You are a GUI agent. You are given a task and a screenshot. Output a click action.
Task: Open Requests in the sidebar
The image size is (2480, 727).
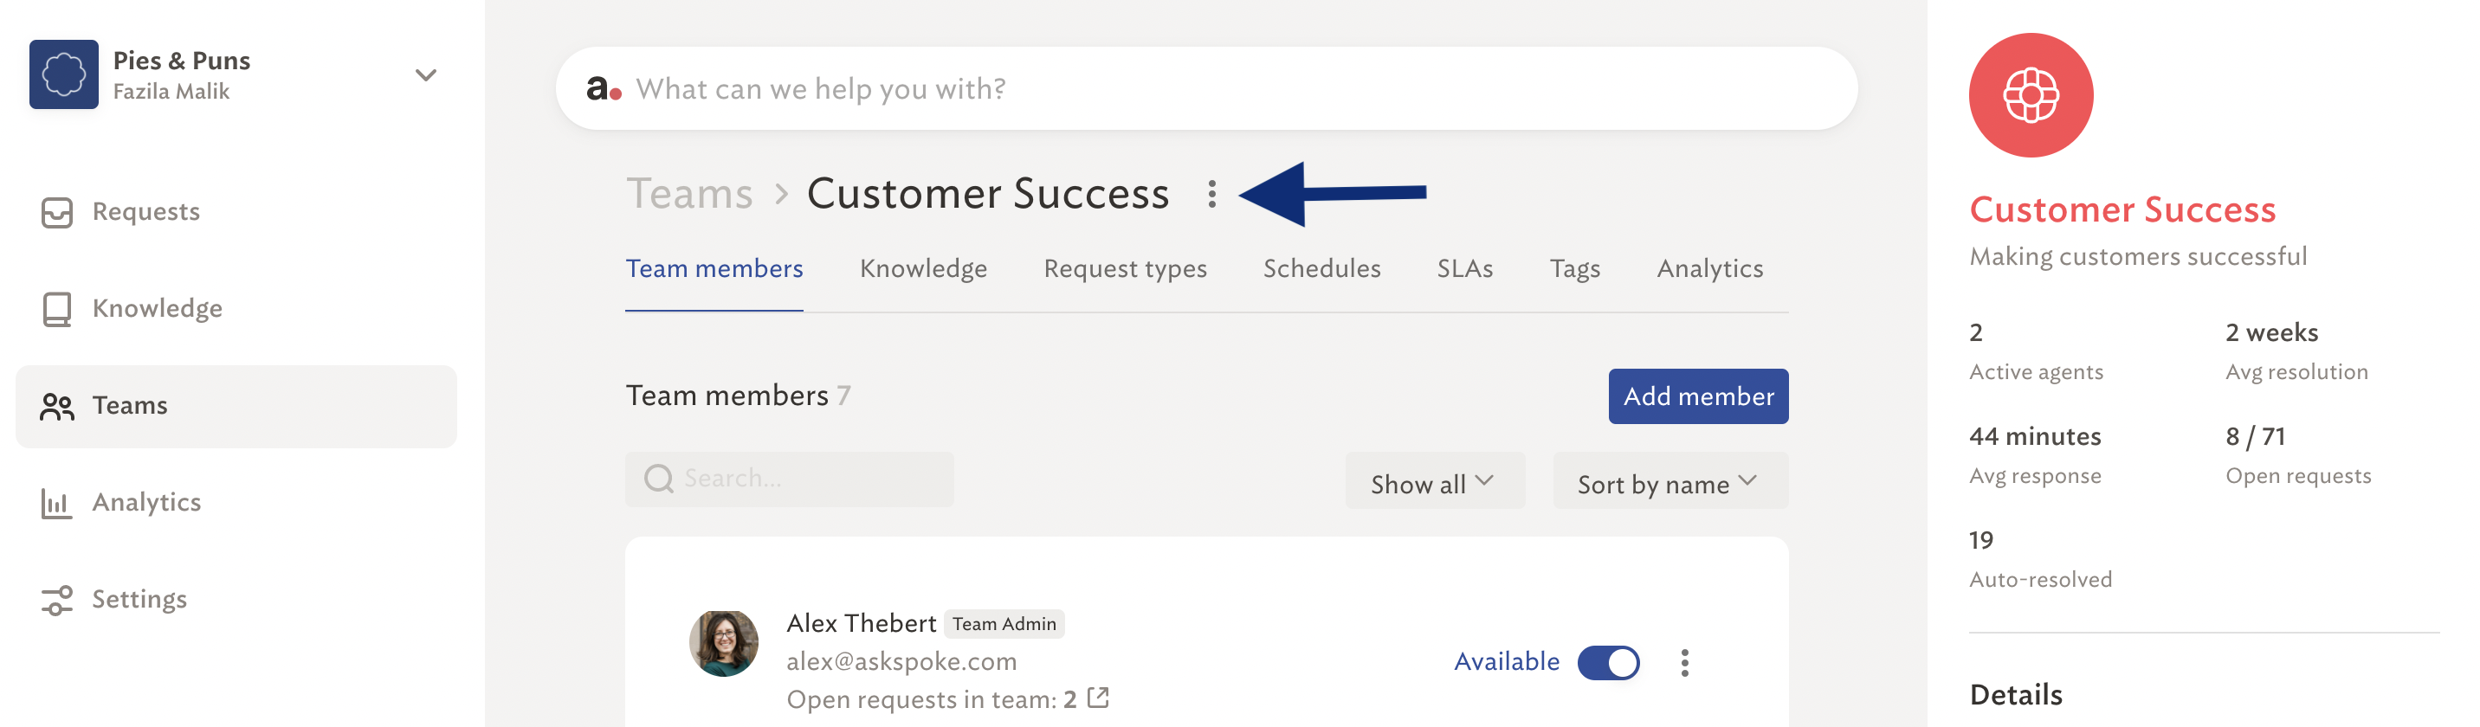coord(236,211)
